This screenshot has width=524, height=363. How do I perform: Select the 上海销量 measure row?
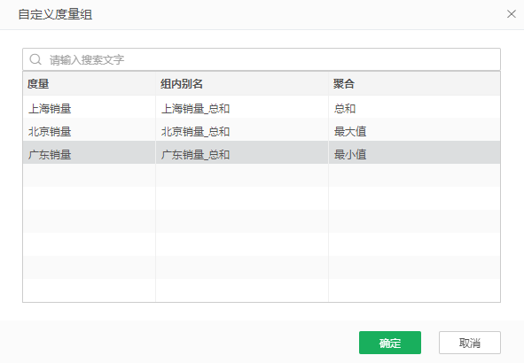262,108
